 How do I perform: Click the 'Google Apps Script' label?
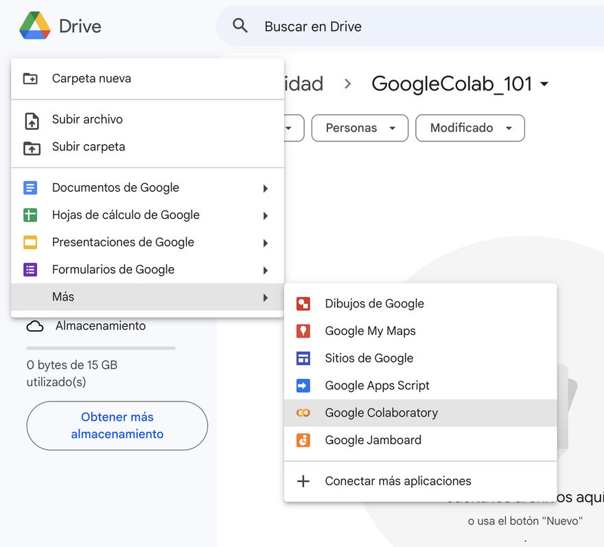click(377, 386)
